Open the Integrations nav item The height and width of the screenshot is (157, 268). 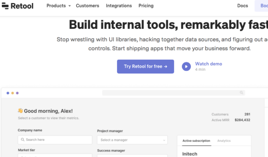pos(119,6)
